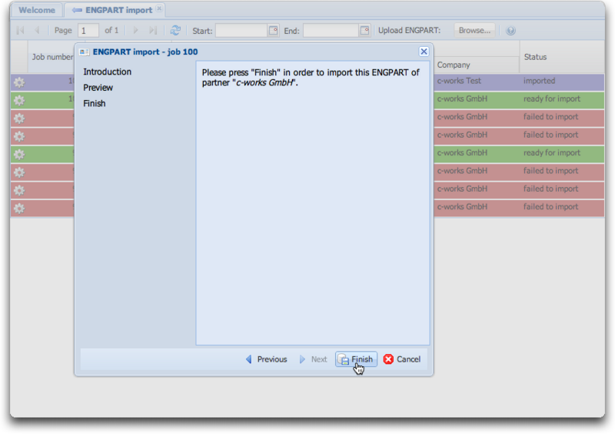The height and width of the screenshot is (434, 615).
Task: Select the Preview step in the wizard
Action: pyautogui.click(x=98, y=88)
